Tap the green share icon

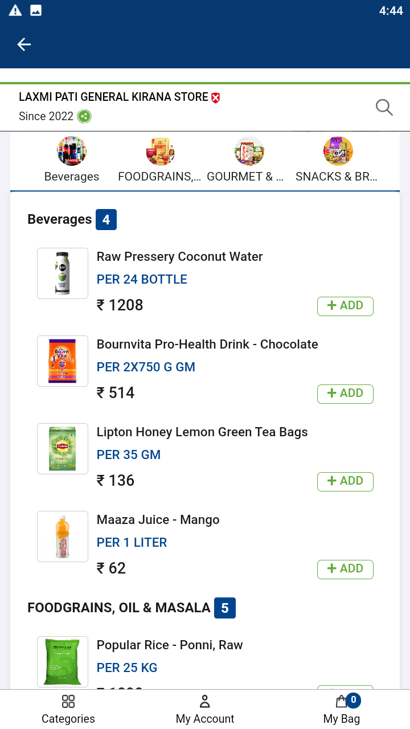[x=84, y=116]
